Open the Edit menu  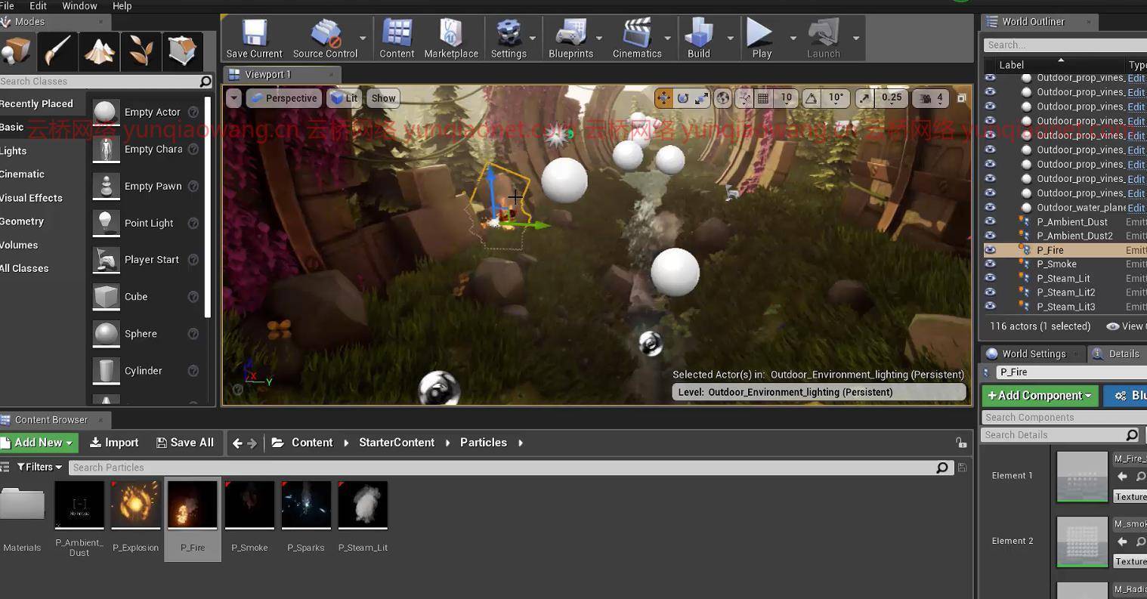click(38, 6)
